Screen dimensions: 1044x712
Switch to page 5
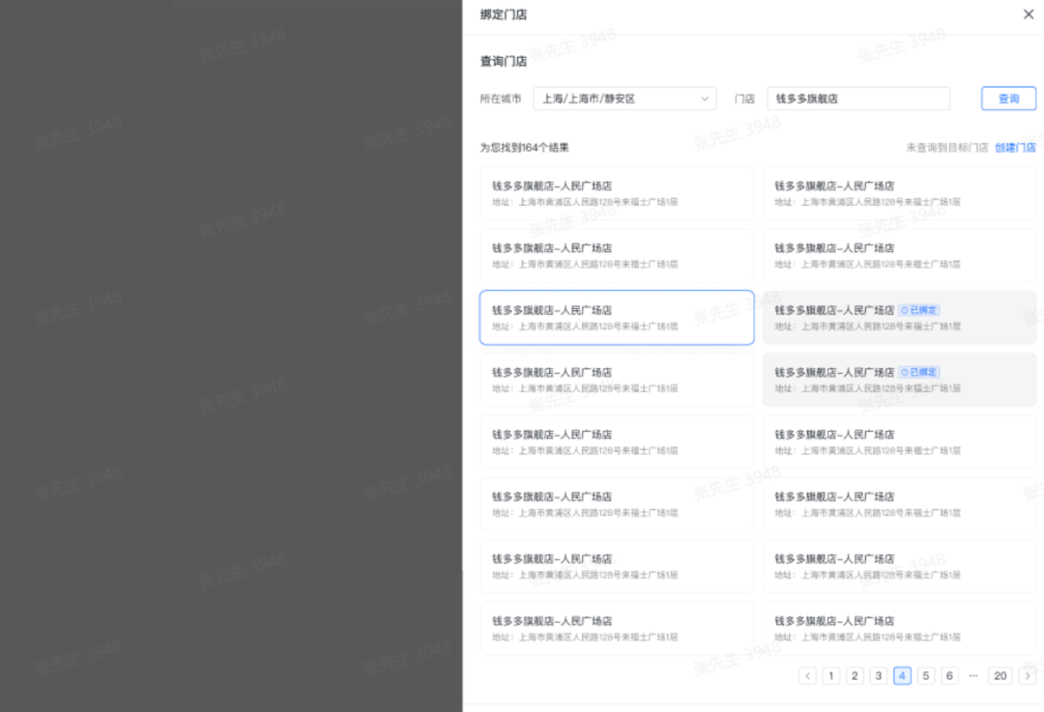point(925,675)
